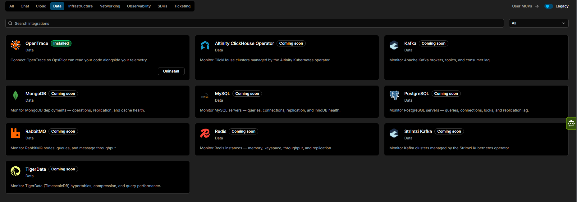Click the search magnifier icon
Image resolution: width=577 pixels, height=202 pixels.
[x=10, y=23]
